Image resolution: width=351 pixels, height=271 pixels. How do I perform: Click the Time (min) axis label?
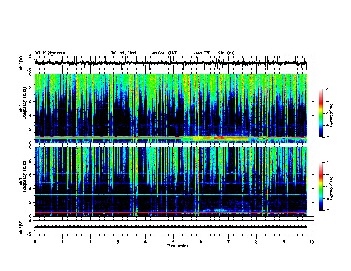coord(177,246)
